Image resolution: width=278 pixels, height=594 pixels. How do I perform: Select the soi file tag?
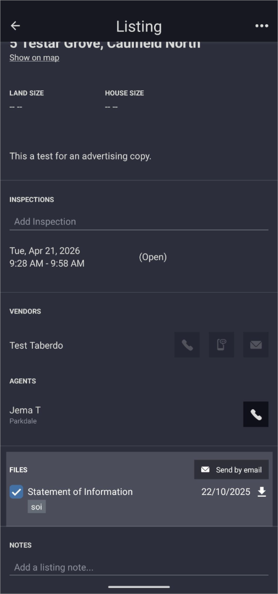click(37, 507)
